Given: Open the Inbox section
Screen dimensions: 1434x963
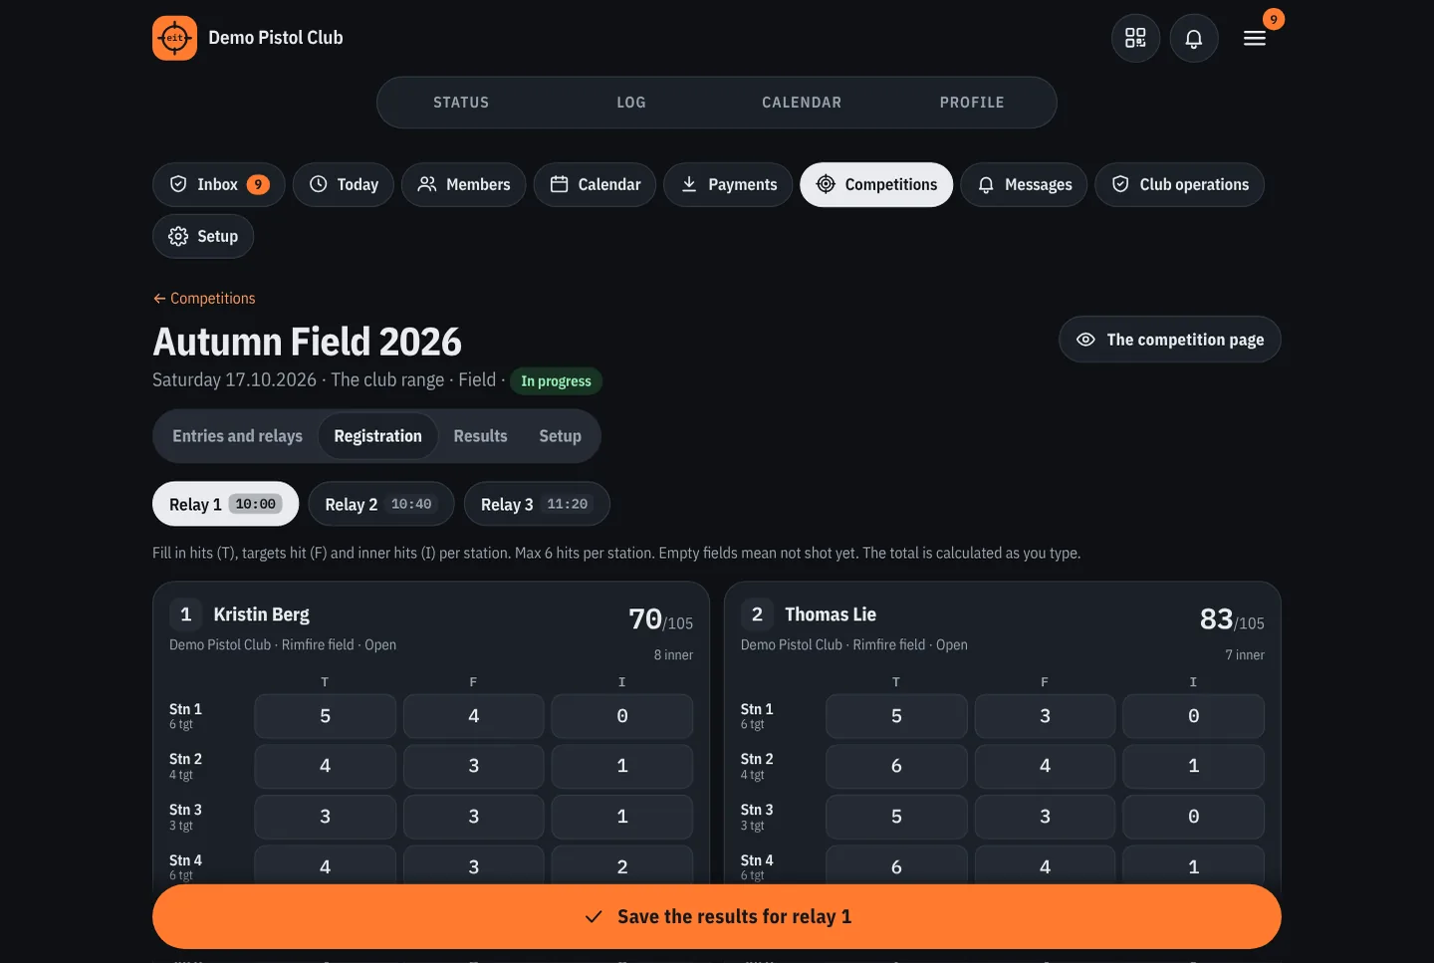Looking at the screenshot, I should (x=218, y=184).
